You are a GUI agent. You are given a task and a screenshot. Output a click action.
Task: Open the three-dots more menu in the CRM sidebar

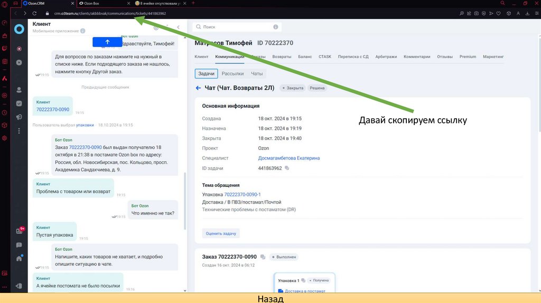pos(19,131)
